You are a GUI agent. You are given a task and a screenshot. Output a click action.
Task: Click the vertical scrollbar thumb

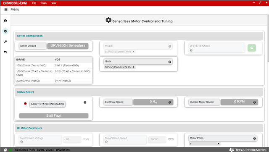(268, 38)
